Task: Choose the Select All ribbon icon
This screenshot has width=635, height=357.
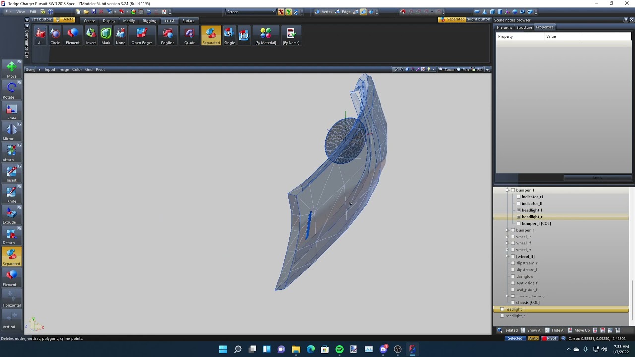Action: tap(40, 36)
